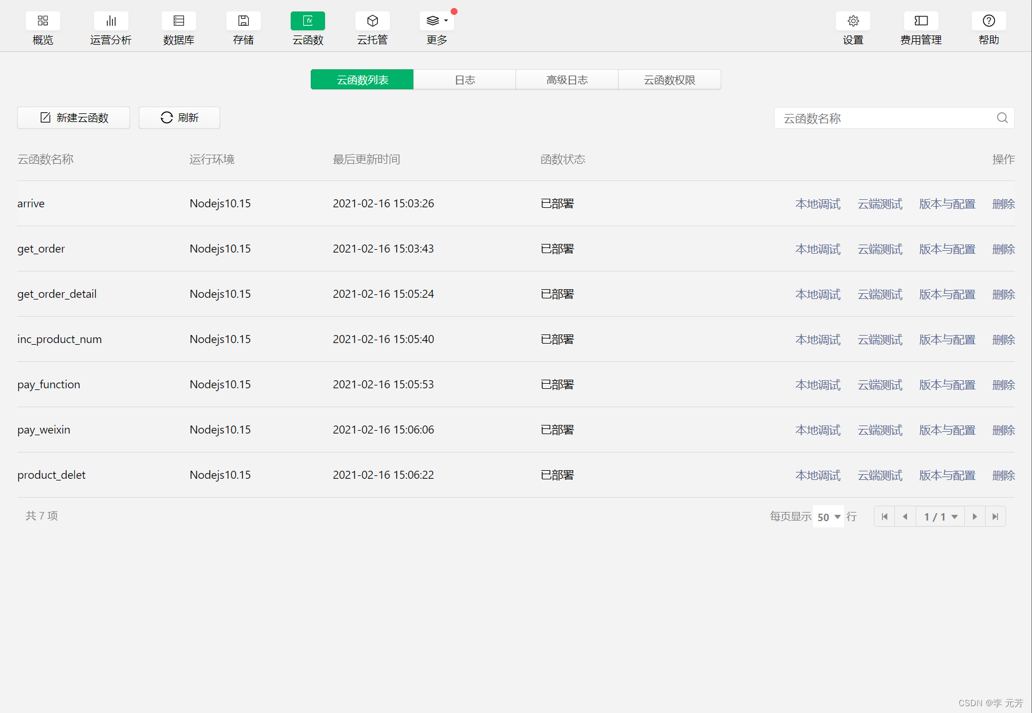Expand the 更多 layers menu
The image size is (1032, 713).
(437, 21)
